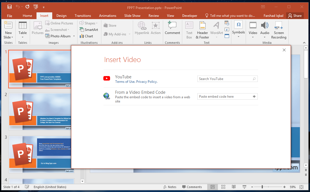Expand the Video dropdown in Media

coord(253,37)
